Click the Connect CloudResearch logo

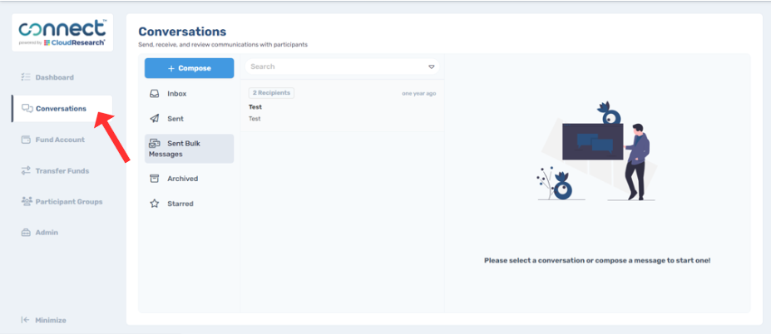62,33
